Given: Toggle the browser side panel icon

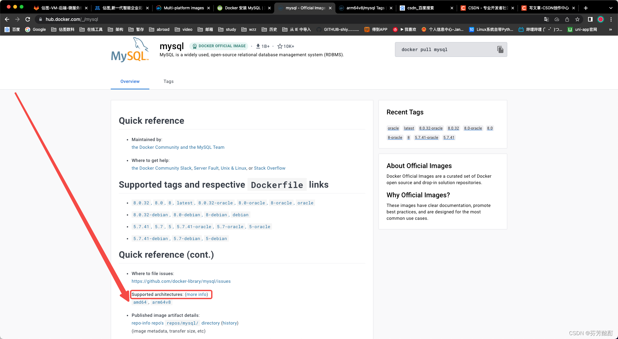Looking at the screenshot, I should (590, 19).
